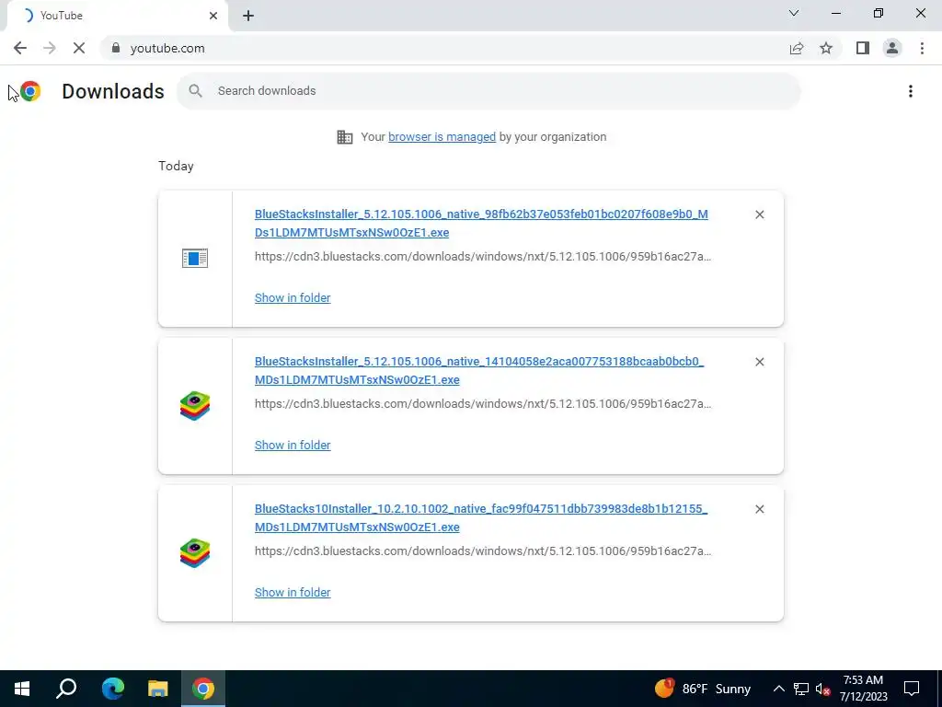Bookmark this page with the star
Viewport: 942px width, 707px height.
tap(826, 48)
